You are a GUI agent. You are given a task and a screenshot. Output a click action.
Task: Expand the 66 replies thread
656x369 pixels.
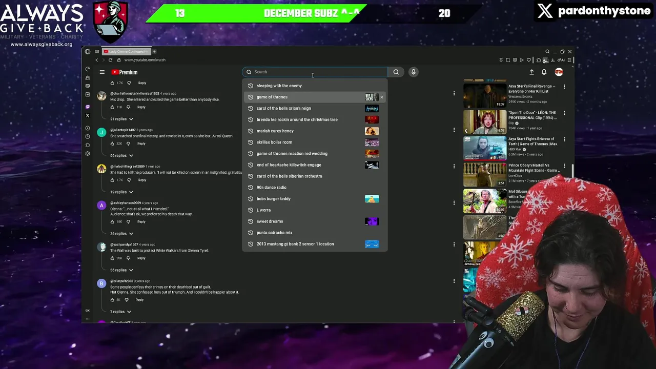[x=121, y=155]
